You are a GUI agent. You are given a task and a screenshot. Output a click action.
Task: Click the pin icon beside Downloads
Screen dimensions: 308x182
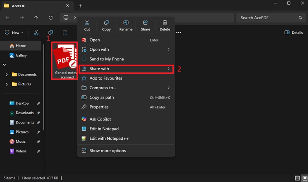(38, 113)
